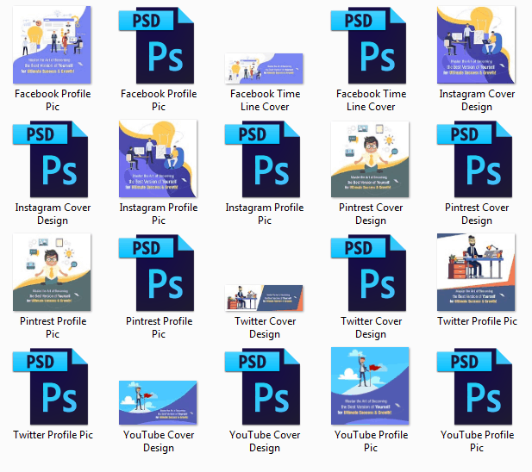The height and width of the screenshot is (472, 532).
Task: Select the Facebook Profile Pic image thumbnail
Action: (x=53, y=45)
